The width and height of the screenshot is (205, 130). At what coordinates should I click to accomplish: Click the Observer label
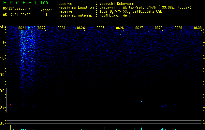pyautogui.click(x=66, y=4)
